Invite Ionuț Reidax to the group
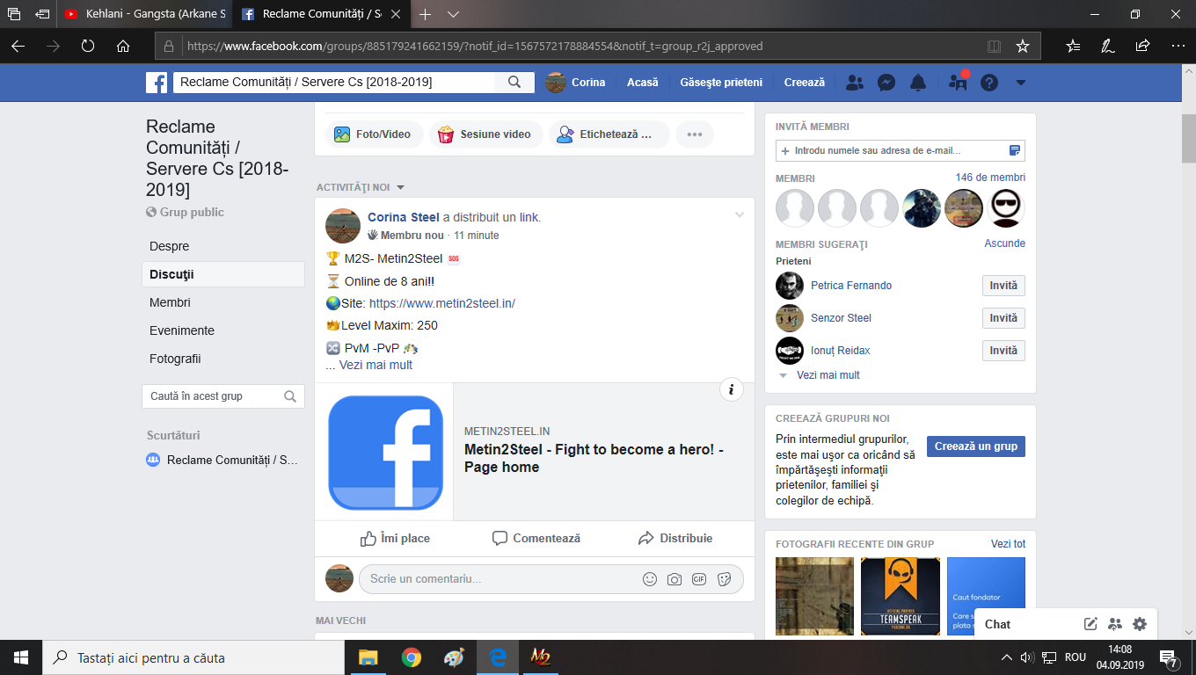1196x675 pixels. click(x=1003, y=351)
